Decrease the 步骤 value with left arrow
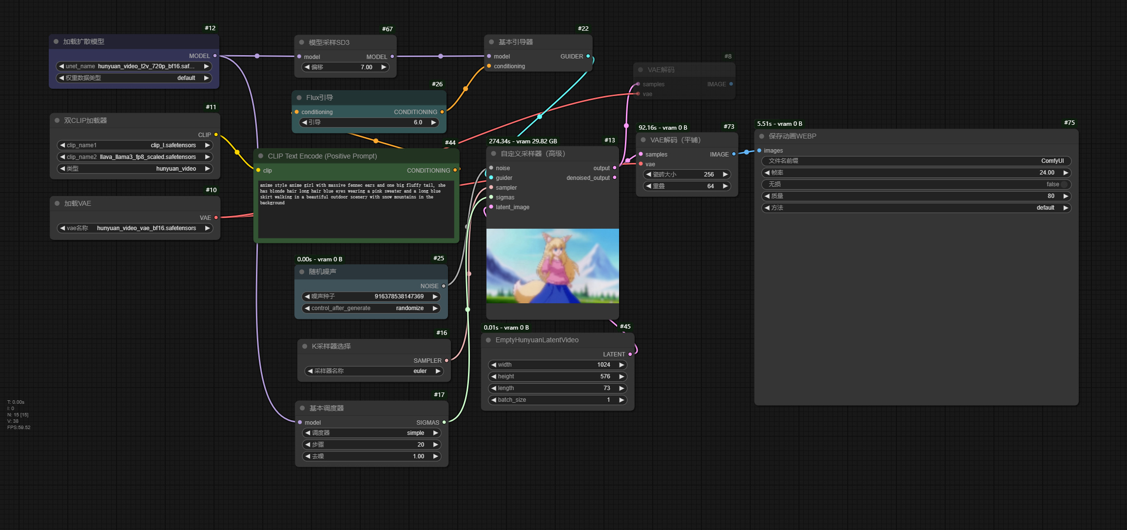 [307, 444]
